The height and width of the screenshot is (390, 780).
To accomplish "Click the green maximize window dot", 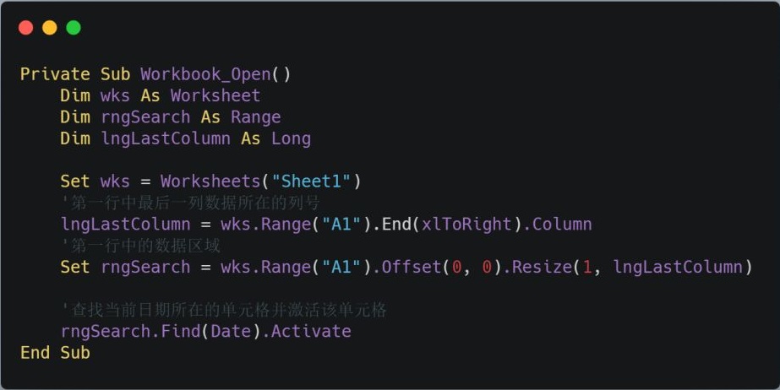I will tap(74, 27).
